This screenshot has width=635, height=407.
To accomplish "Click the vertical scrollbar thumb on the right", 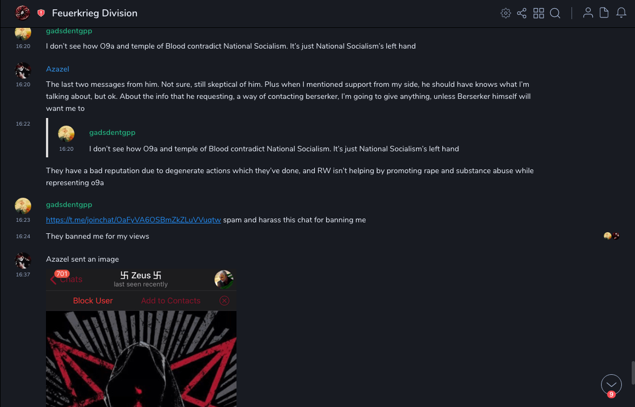I will (x=632, y=373).
